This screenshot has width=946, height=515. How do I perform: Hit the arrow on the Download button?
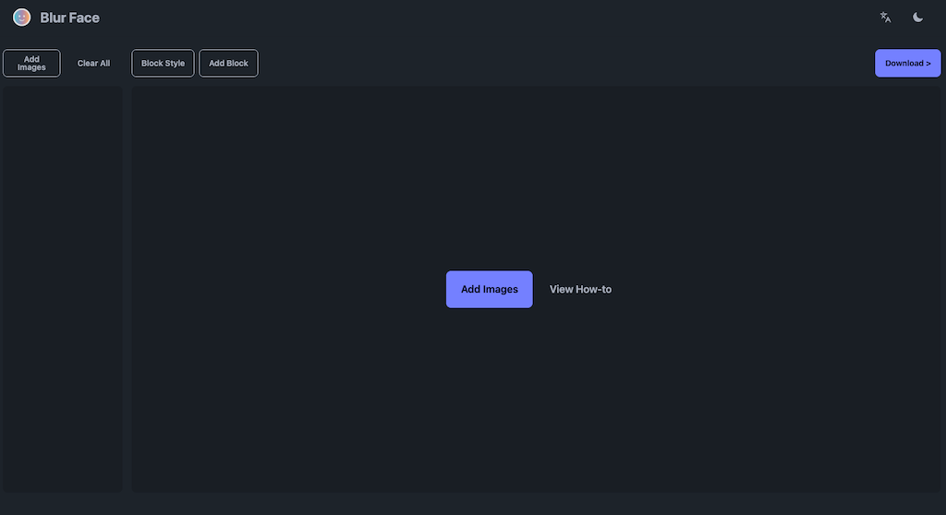(x=928, y=64)
